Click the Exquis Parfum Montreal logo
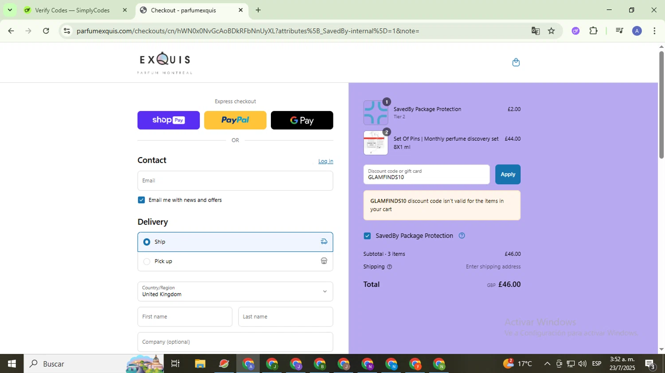 pyautogui.click(x=164, y=63)
